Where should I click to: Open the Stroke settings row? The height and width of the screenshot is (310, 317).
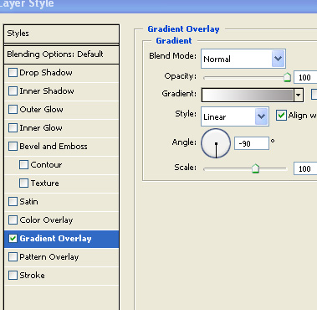[x=62, y=276]
